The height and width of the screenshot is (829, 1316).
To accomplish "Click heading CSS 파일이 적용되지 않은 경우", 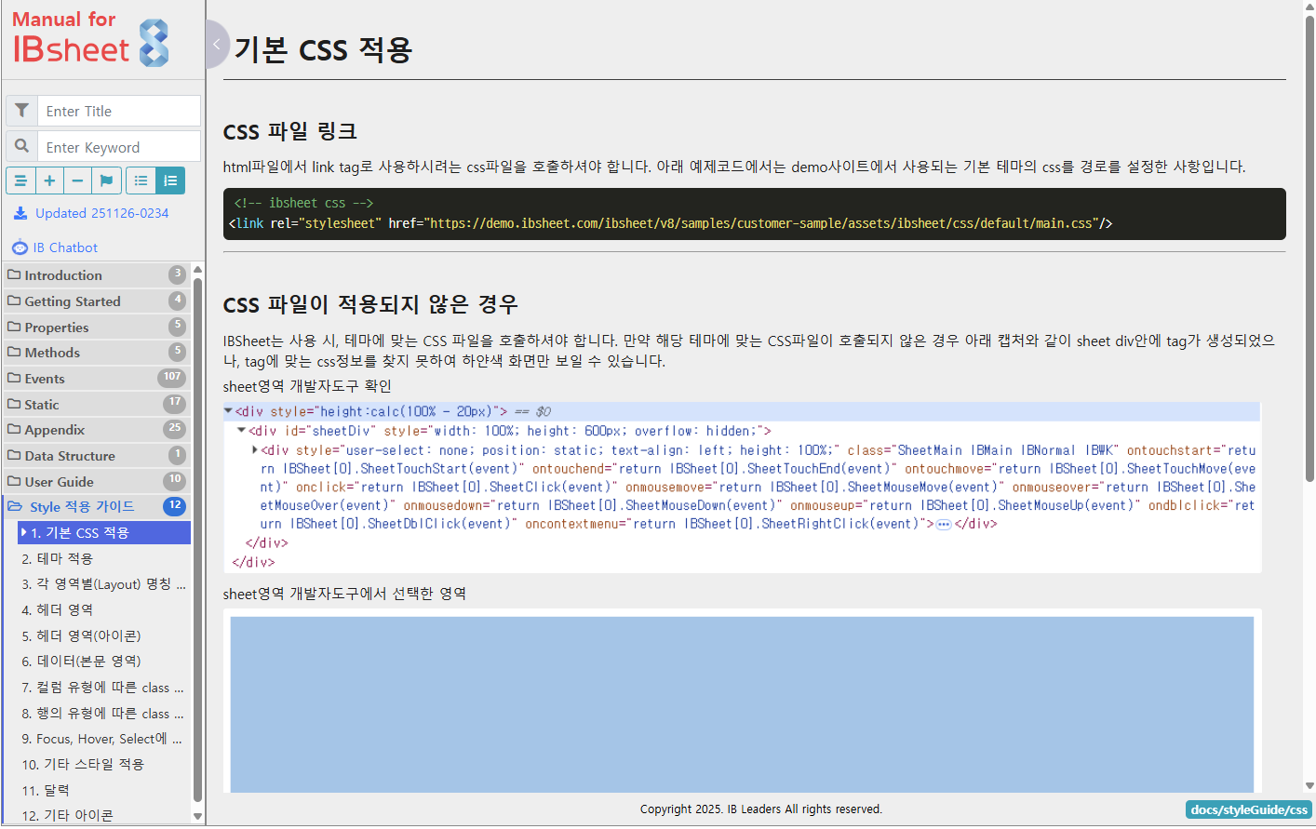I will coord(370,304).
